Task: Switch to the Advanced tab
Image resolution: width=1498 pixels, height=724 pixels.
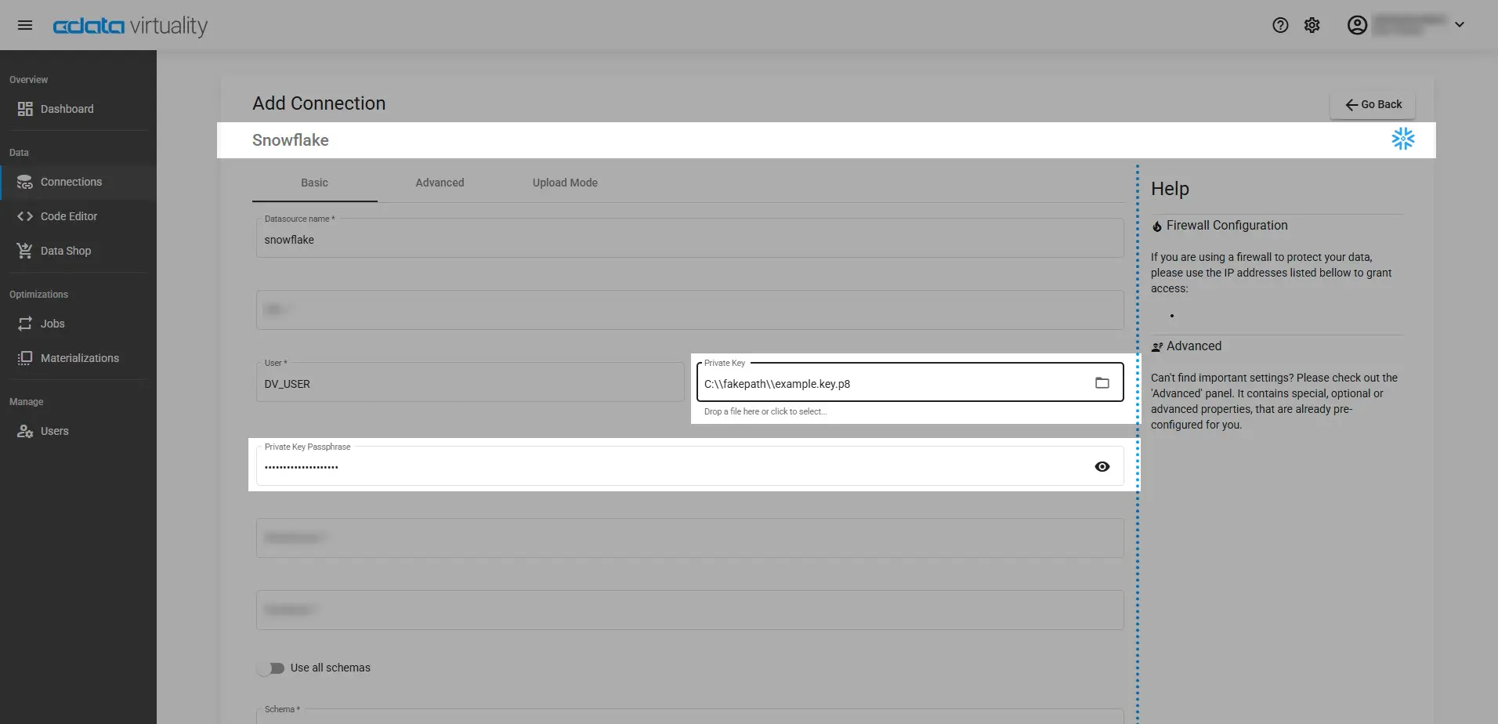Action: click(x=440, y=183)
